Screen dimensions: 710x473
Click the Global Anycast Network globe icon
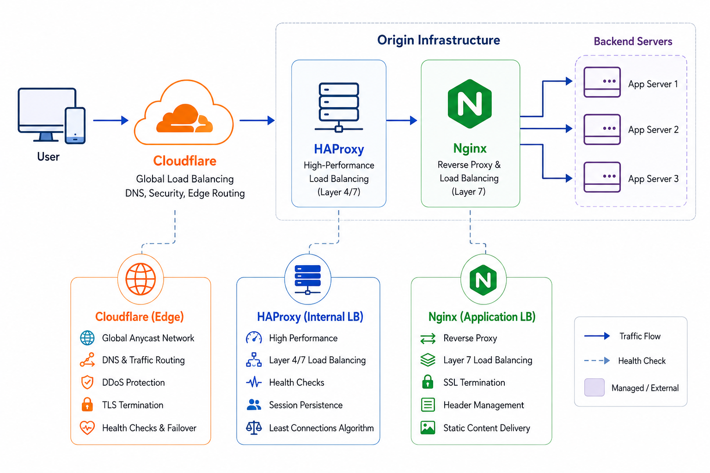(x=87, y=338)
